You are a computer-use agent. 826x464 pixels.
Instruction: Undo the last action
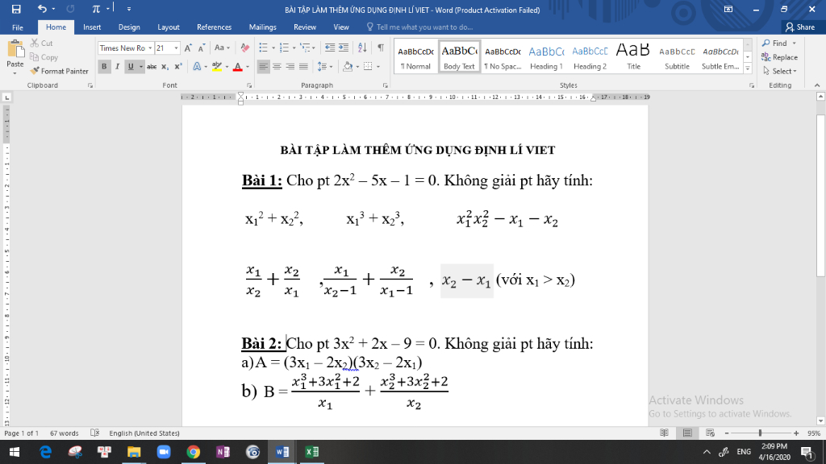(42, 9)
